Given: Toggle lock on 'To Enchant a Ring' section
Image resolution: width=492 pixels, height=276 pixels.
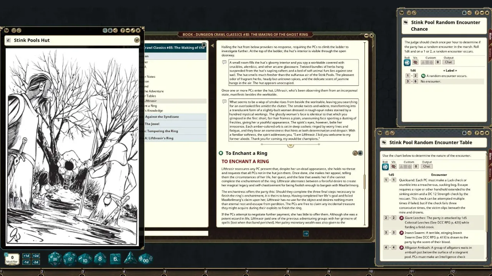Looking at the screenshot, I should click(360, 153).
